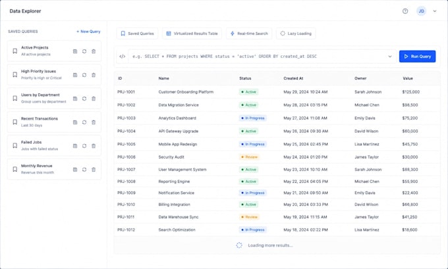Click the calendar icon on High Priority Issues

(x=75, y=75)
